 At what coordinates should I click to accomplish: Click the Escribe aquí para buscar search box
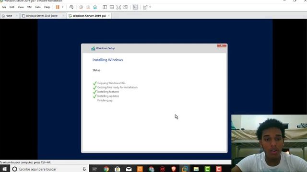pyautogui.click(x=49, y=169)
